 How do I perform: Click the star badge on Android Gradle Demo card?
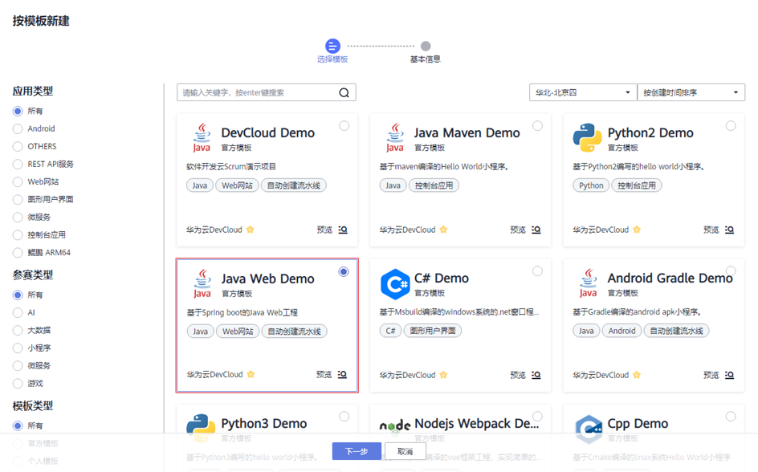point(637,375)
